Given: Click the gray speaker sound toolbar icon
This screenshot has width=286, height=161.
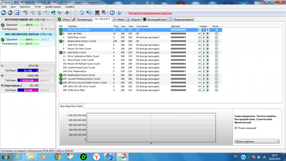Looking at the screenshot, I should 104,13.
